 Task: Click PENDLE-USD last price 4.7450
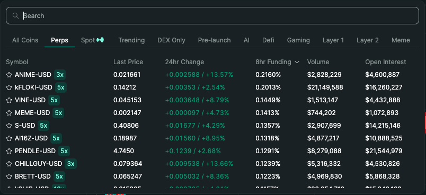(x=123, y=151)
